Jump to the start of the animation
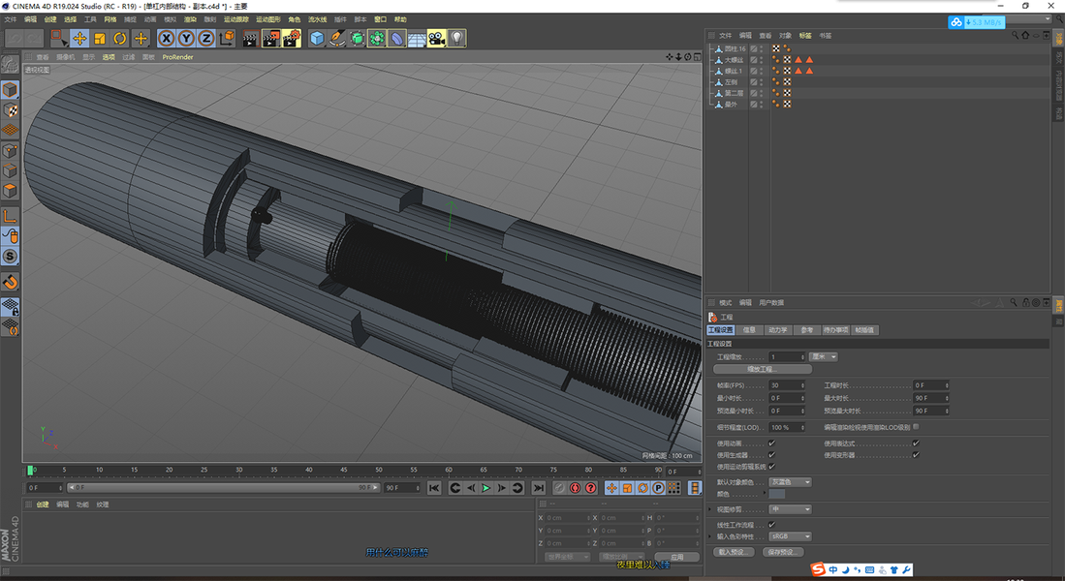 point(434,488)
